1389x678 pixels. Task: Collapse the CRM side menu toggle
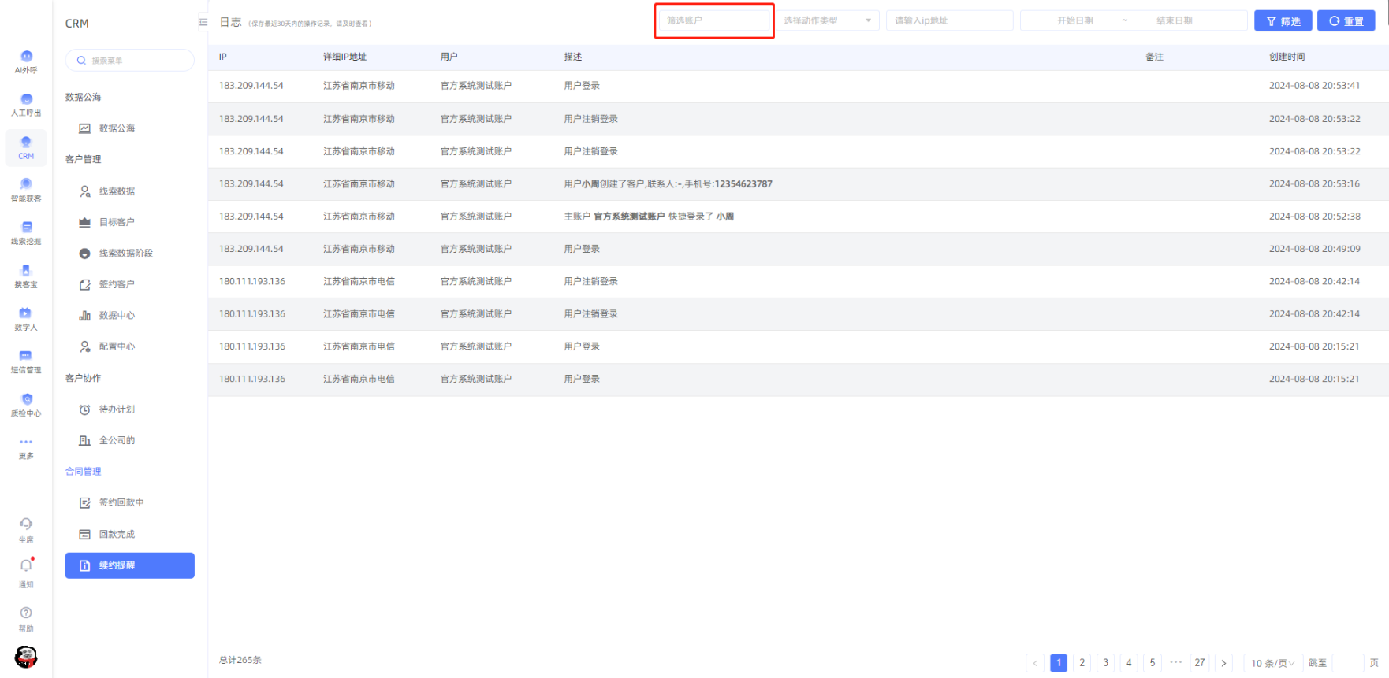pyautogui.click(x=203, y=23)
